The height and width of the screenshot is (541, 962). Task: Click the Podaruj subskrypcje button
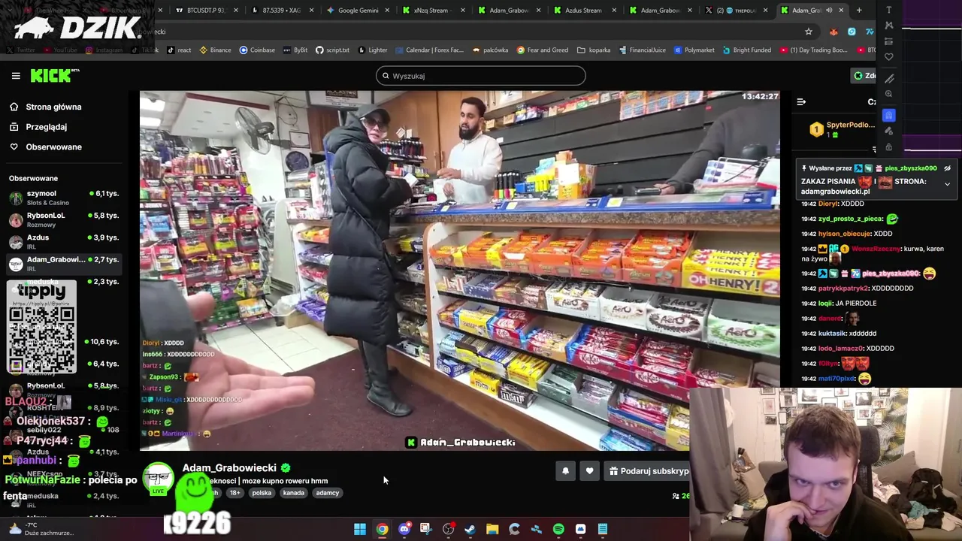tap(649, 471)
